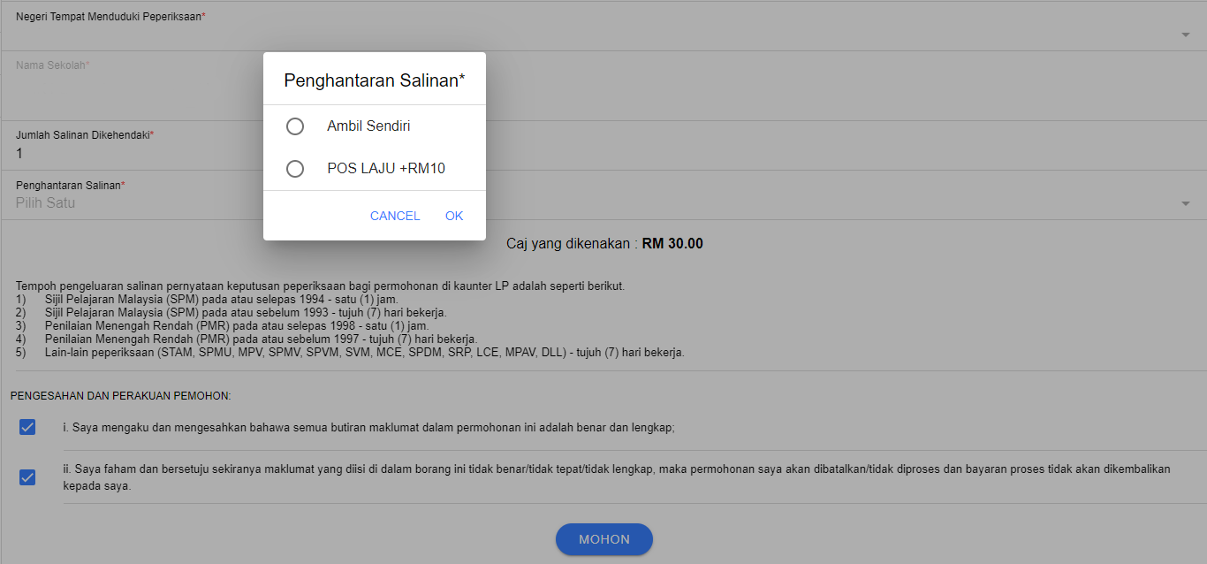Screen dimensions: 1207x564
Task: Click the Ambil Sendiri option label
Action: click(x=368, y=126)
